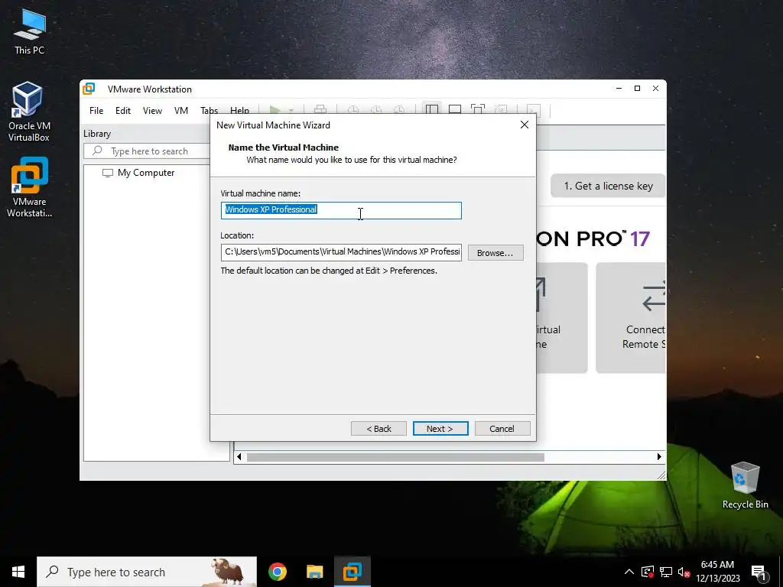
Task: Click the Library search box
Action: (147, 151)
